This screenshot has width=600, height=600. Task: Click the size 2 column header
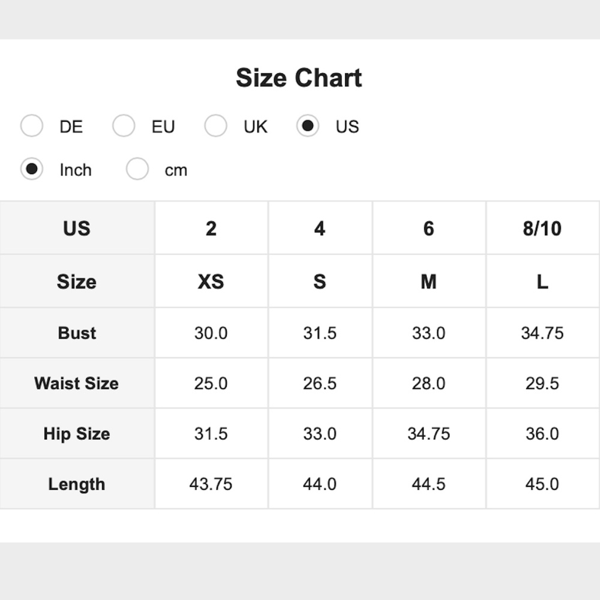[211, 228]
